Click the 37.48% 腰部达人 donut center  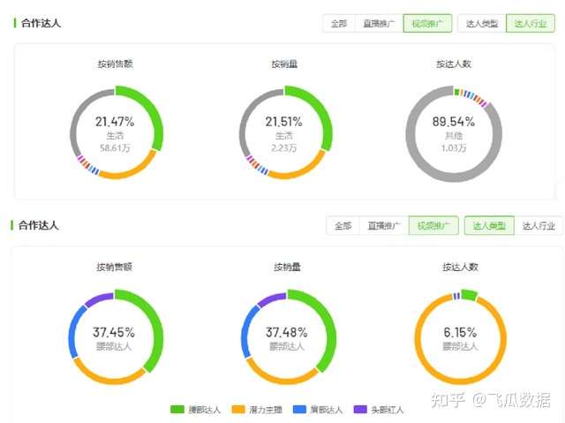288,337
